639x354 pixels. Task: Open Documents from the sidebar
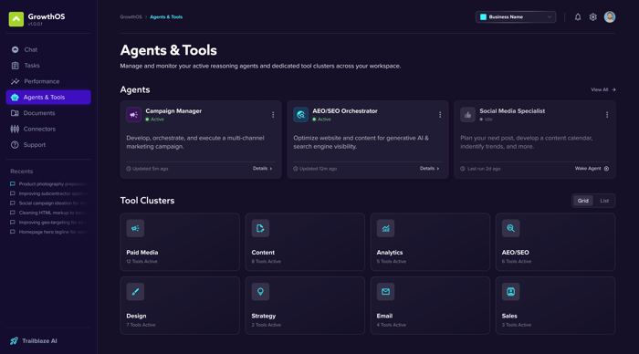tap(48, 113)
